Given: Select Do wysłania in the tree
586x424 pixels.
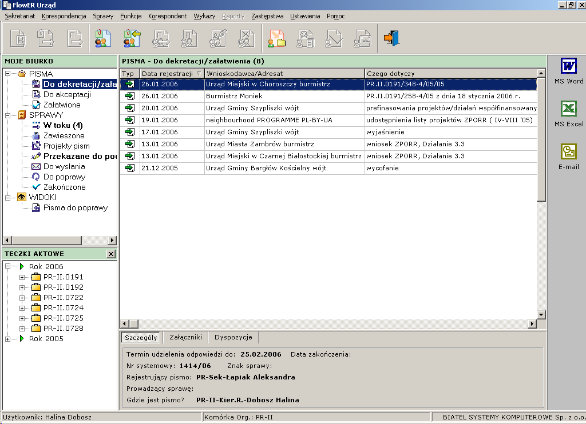Looking at the screenshot, I should pos(64,166).
